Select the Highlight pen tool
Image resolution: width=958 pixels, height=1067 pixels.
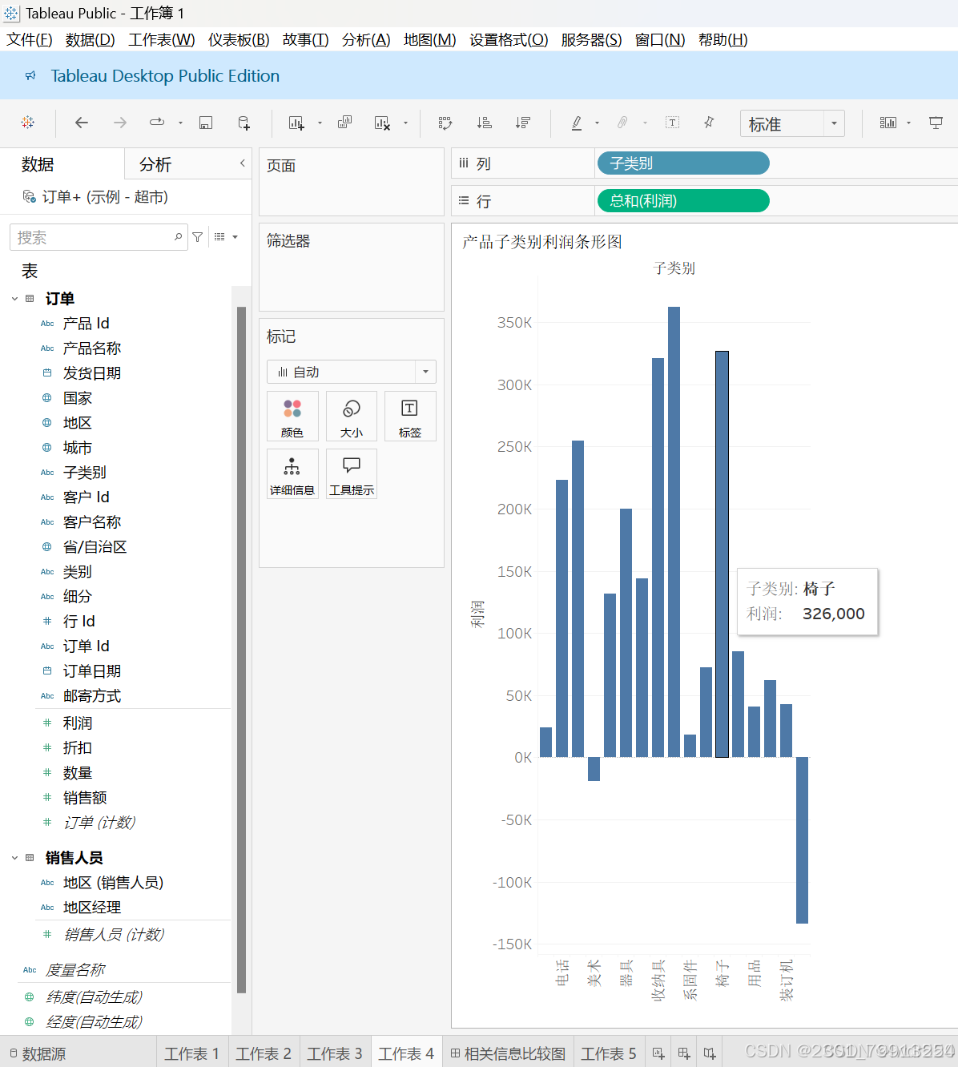(x=576, y=123)
